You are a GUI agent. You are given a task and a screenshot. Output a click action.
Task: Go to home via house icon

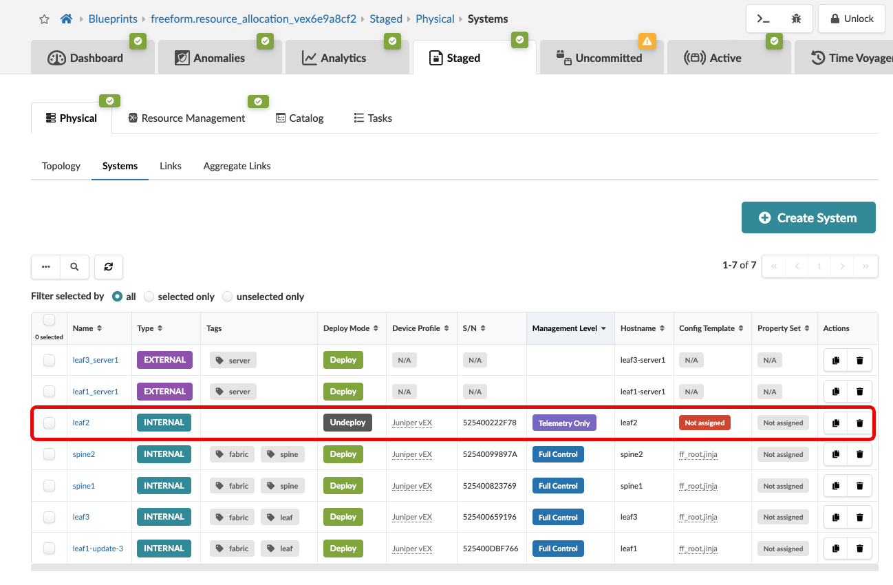click(x=66, y=19)
